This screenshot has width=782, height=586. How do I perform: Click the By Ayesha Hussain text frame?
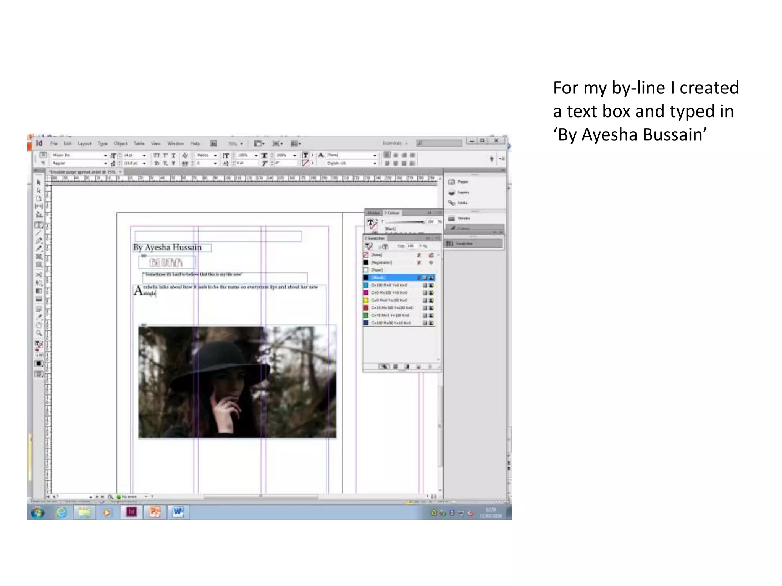pos(172,248)
